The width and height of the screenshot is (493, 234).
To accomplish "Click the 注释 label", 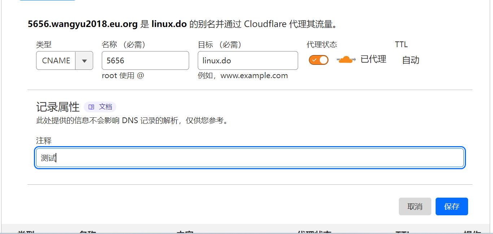I will [x=44, y=141].
